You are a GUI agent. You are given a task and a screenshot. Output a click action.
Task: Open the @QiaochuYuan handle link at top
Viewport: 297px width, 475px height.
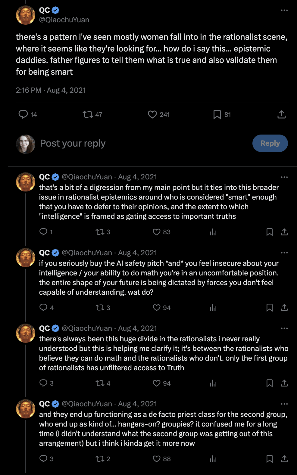(64, 20)
